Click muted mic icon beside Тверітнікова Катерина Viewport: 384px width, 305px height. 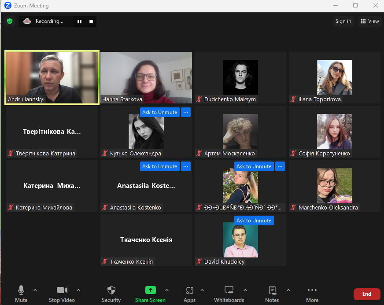[x=11, y=153]
